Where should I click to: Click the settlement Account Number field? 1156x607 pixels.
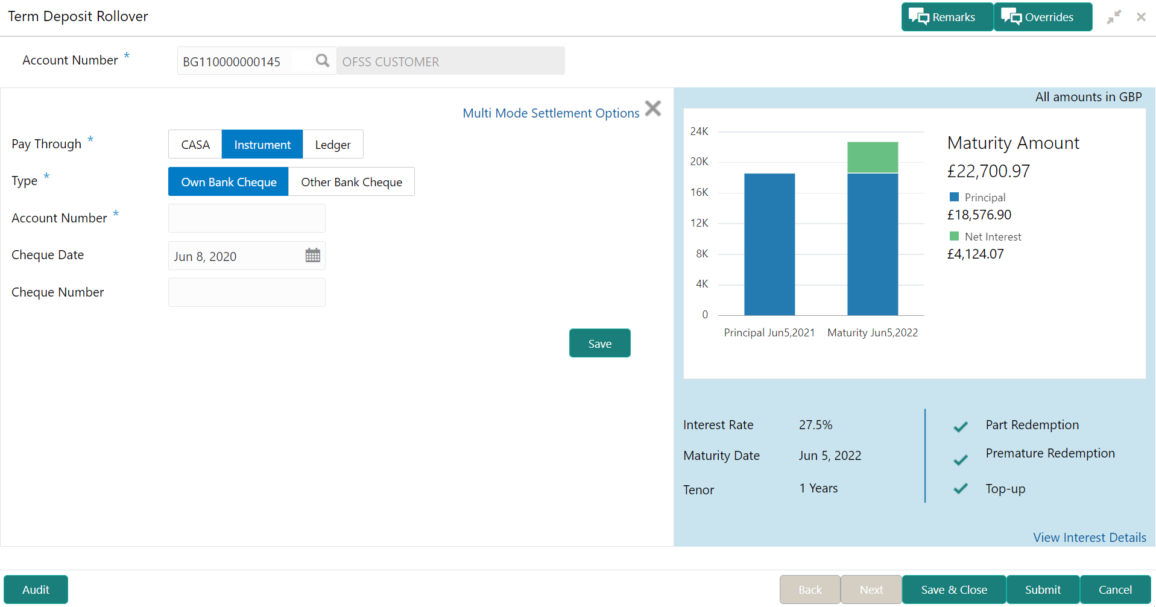pos(247,218)
